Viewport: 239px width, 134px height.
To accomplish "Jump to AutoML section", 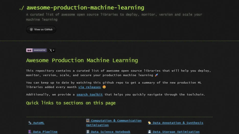I will click(x=39, y=123).
